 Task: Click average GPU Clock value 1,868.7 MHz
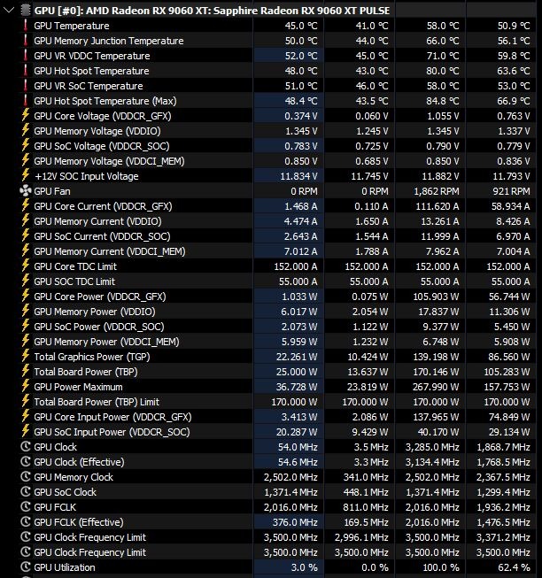503,447
